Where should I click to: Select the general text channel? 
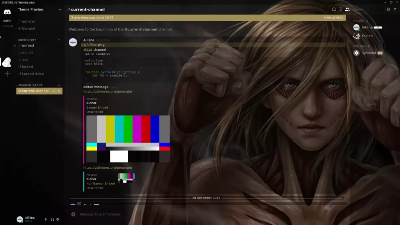[x=27, y=21]
